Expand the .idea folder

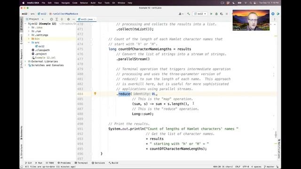(x=29, y=28)
